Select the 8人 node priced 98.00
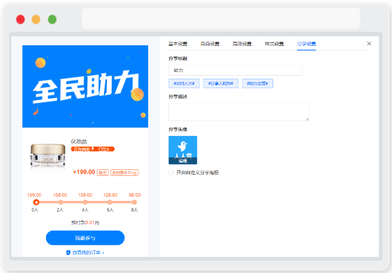The width and height of the screenshot is (392, 273). (x=134, y=202)
